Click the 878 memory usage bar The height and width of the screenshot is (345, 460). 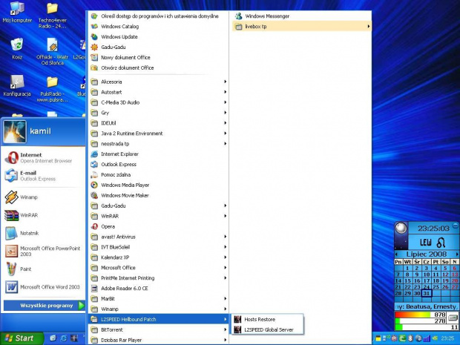[421, 315]
